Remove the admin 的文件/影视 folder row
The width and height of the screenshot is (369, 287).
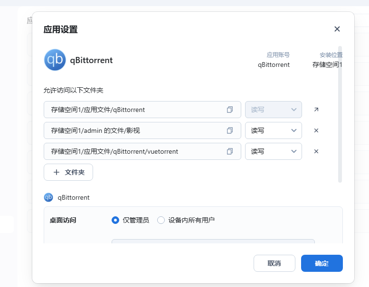coord(316,130)
